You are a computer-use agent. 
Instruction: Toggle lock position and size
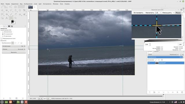pyautogui.click(x=159, y=60)
